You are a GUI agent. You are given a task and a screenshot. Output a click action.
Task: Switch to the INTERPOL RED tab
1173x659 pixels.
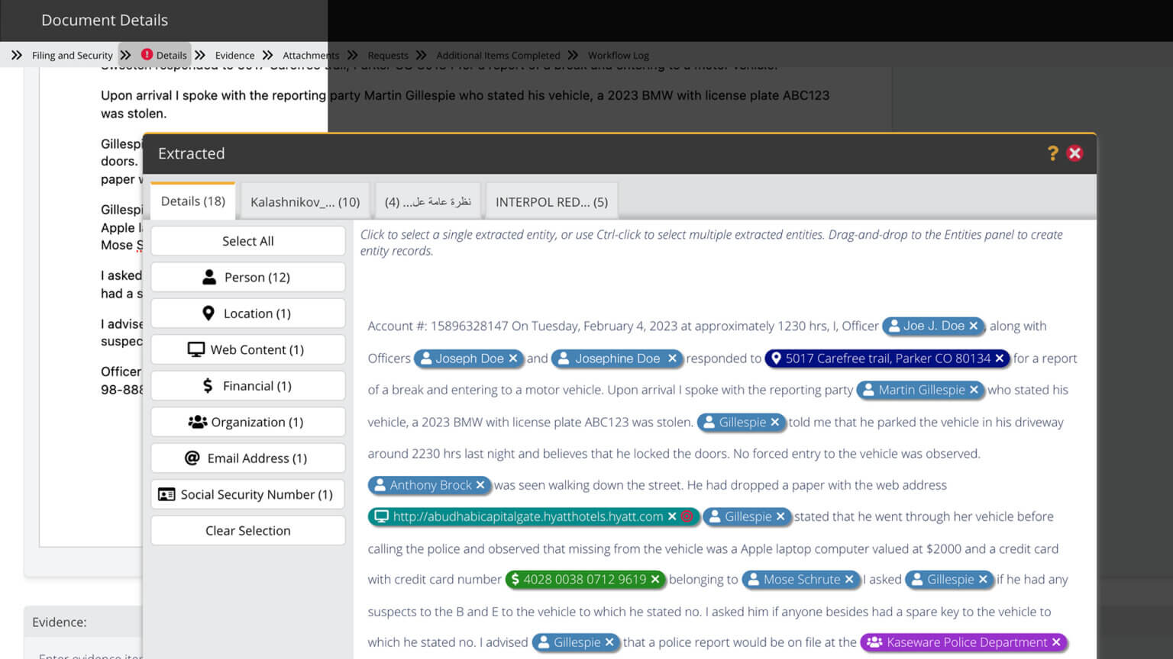(x=551, y=201)
